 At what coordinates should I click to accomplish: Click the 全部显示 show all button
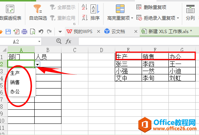click(63, 7)
